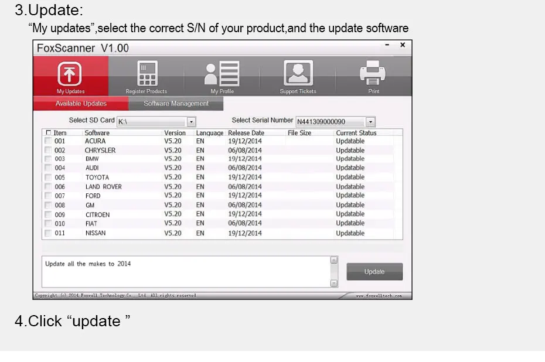Open the Register Products icon
This screenshot has height=362, width=545.
coord(147,73)
